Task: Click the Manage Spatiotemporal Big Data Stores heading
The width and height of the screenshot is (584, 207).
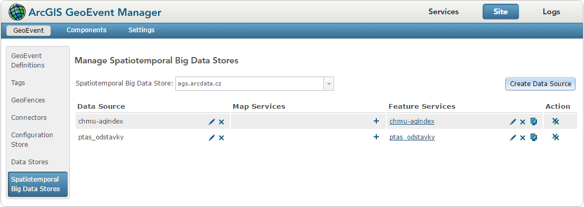Action: (x=156, y=60)
